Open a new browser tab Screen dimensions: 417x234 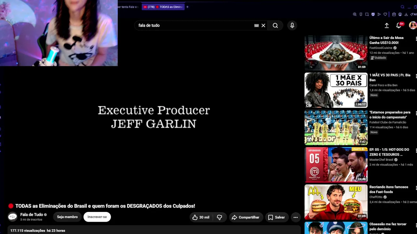(x=187, y=7)
